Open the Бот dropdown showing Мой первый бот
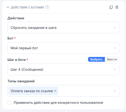 click(x=63, y=48)
